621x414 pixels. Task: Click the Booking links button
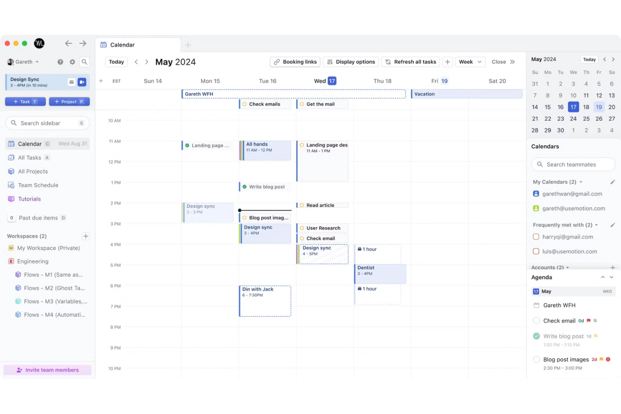(295, 62)
